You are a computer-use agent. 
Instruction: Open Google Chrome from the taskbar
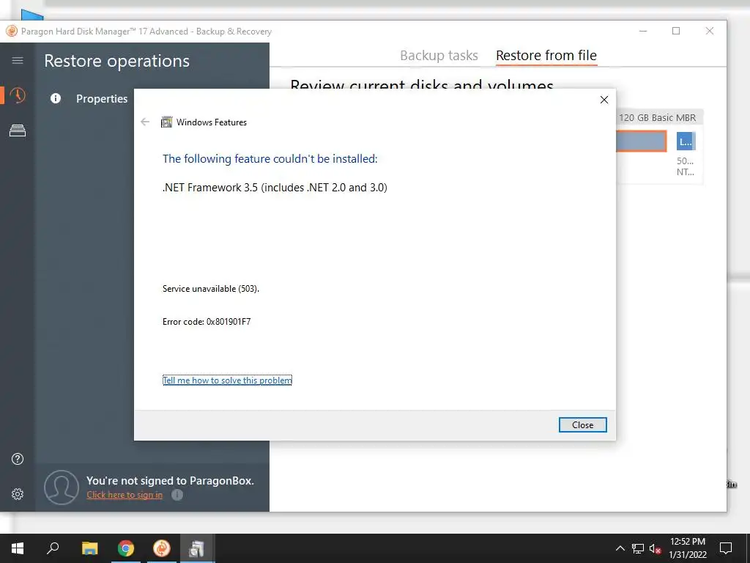(x=126, y=548)
